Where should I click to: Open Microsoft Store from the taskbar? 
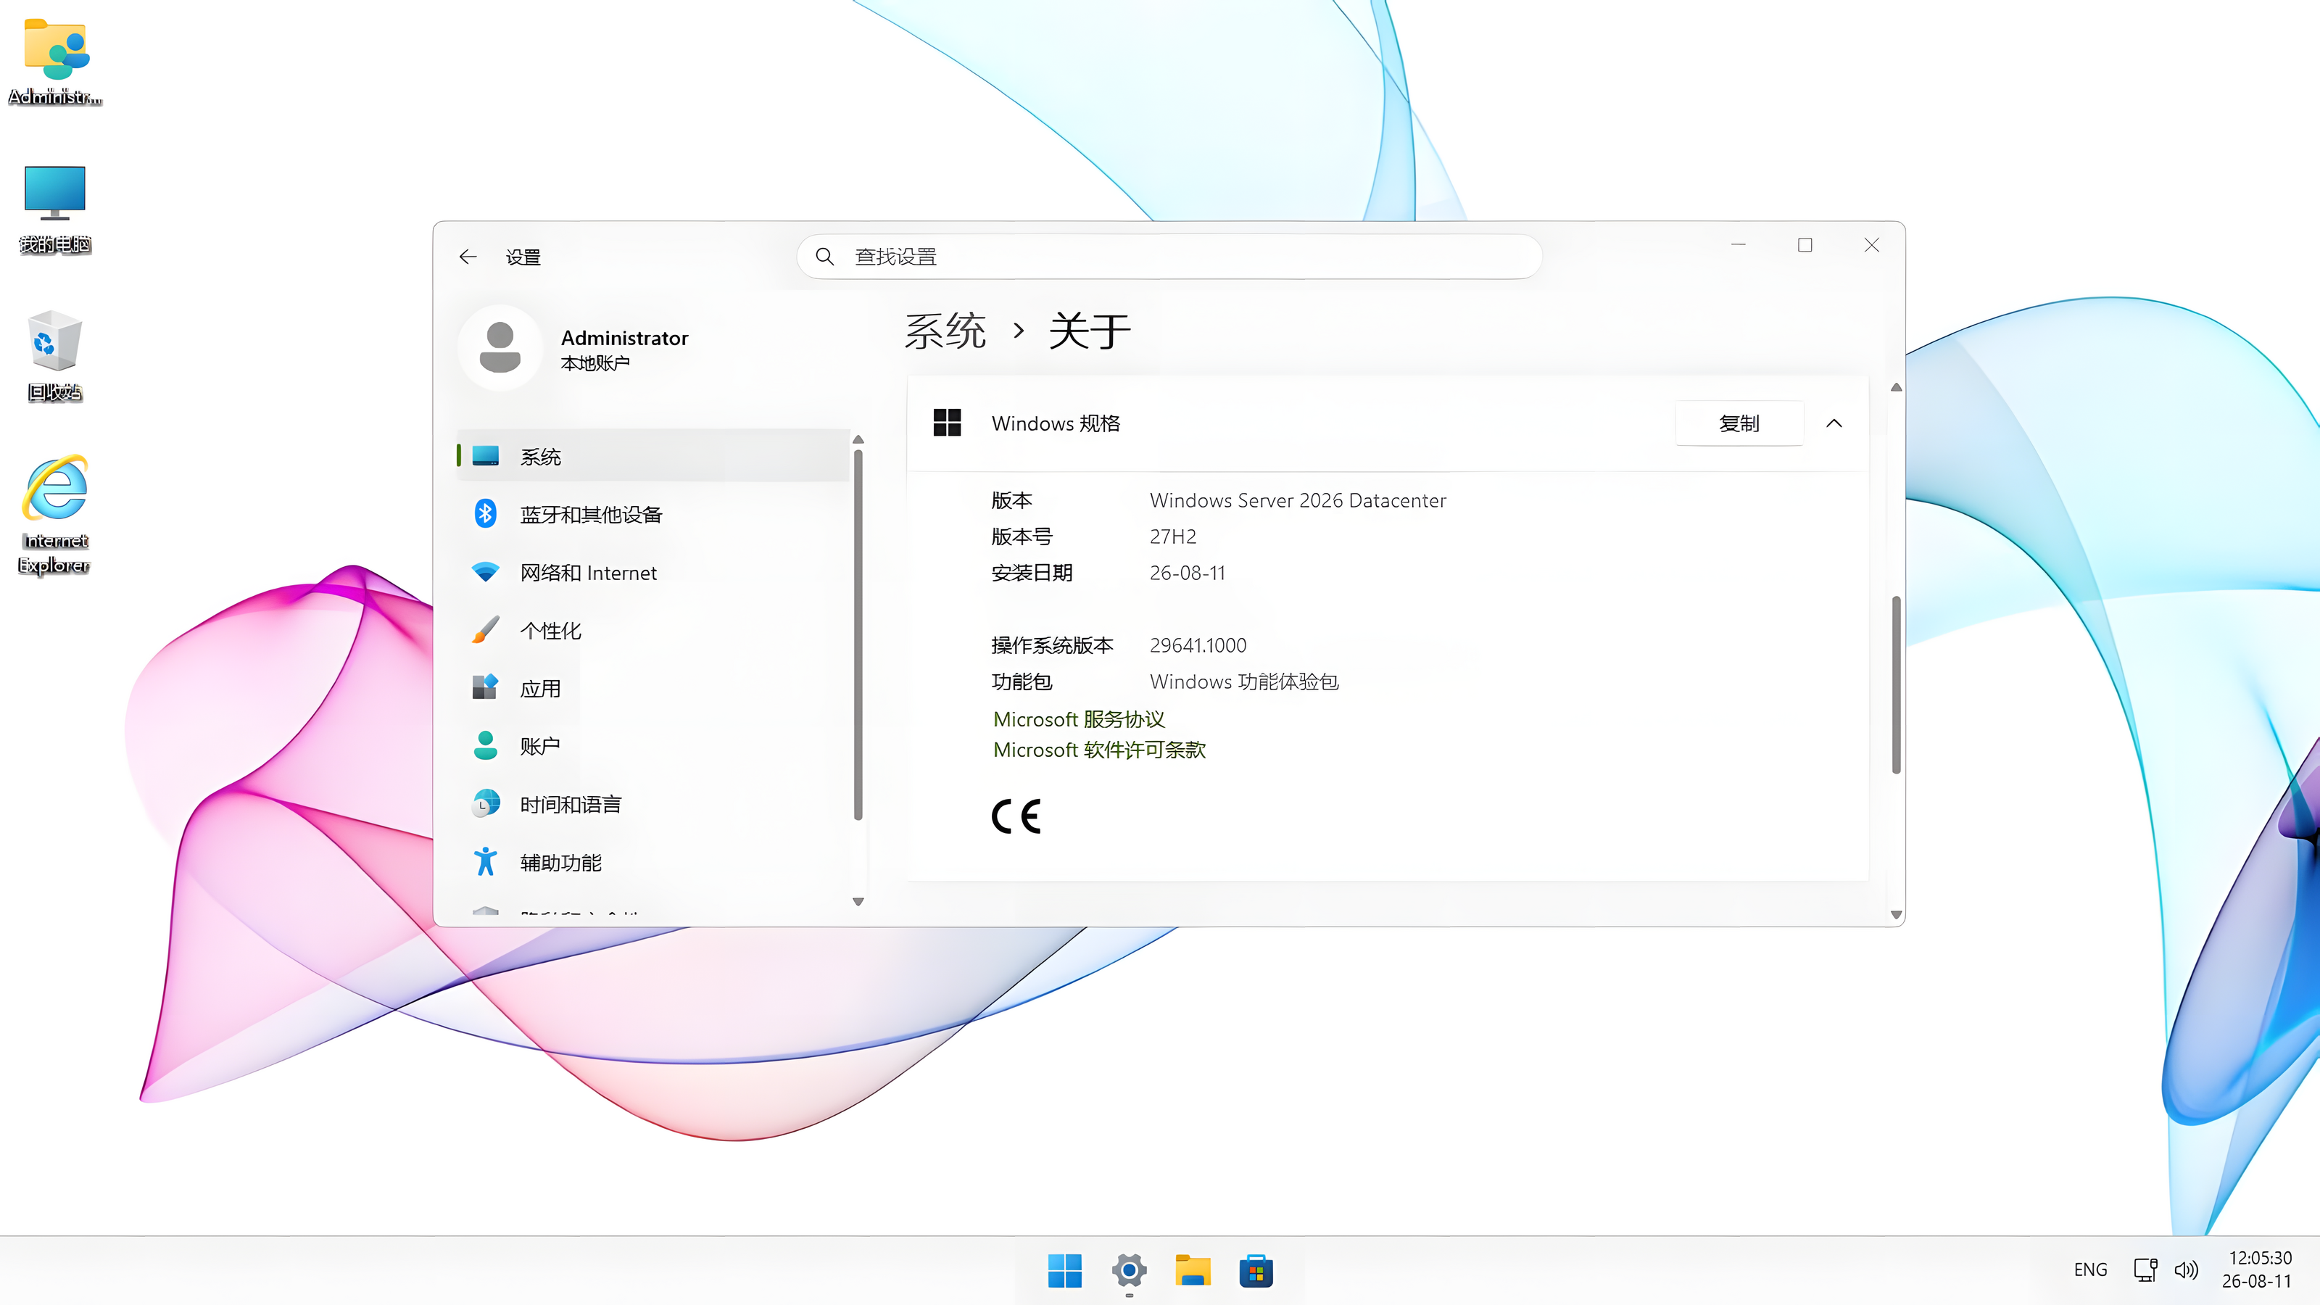coord(1256,1271)
